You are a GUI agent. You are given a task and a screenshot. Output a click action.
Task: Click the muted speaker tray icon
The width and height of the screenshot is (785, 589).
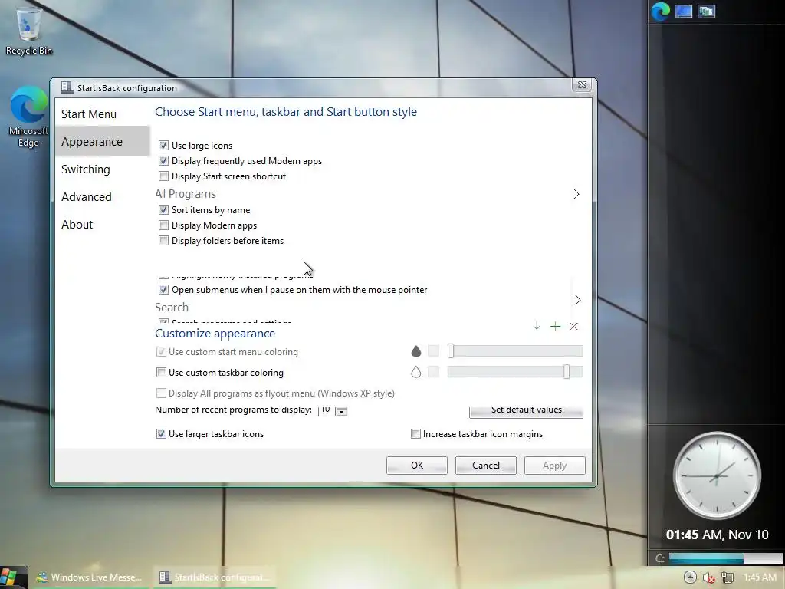point(708,577)
